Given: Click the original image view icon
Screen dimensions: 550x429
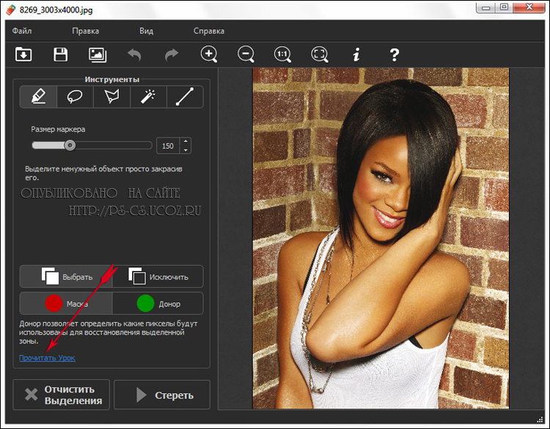Looking at the screenshot, I should (98, 55).
